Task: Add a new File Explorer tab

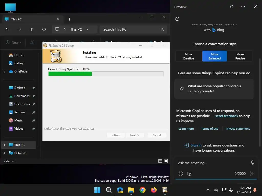Action: click(70, 19)
